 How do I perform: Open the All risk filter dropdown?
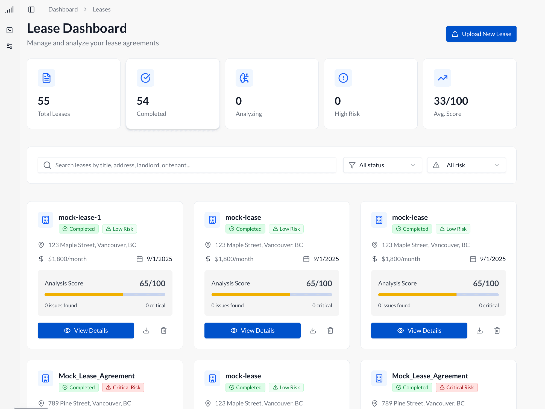[x=466, y=165]
